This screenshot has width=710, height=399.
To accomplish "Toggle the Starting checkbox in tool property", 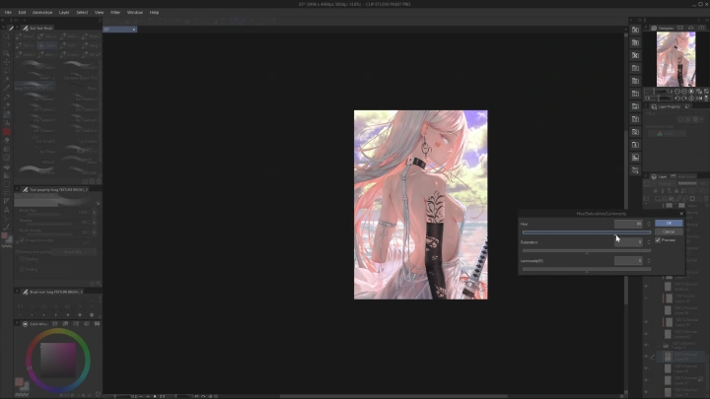I will 22,259.
